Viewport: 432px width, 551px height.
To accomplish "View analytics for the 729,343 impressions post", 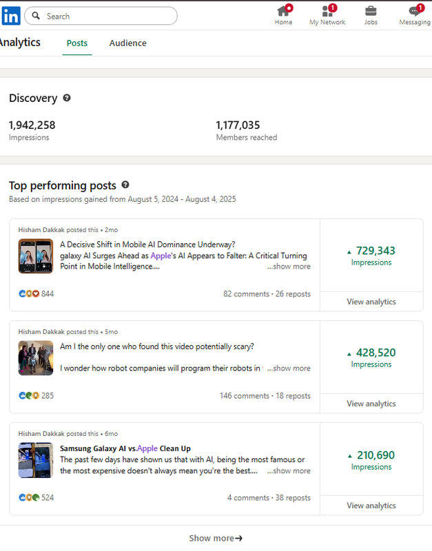I will [371, 302].
